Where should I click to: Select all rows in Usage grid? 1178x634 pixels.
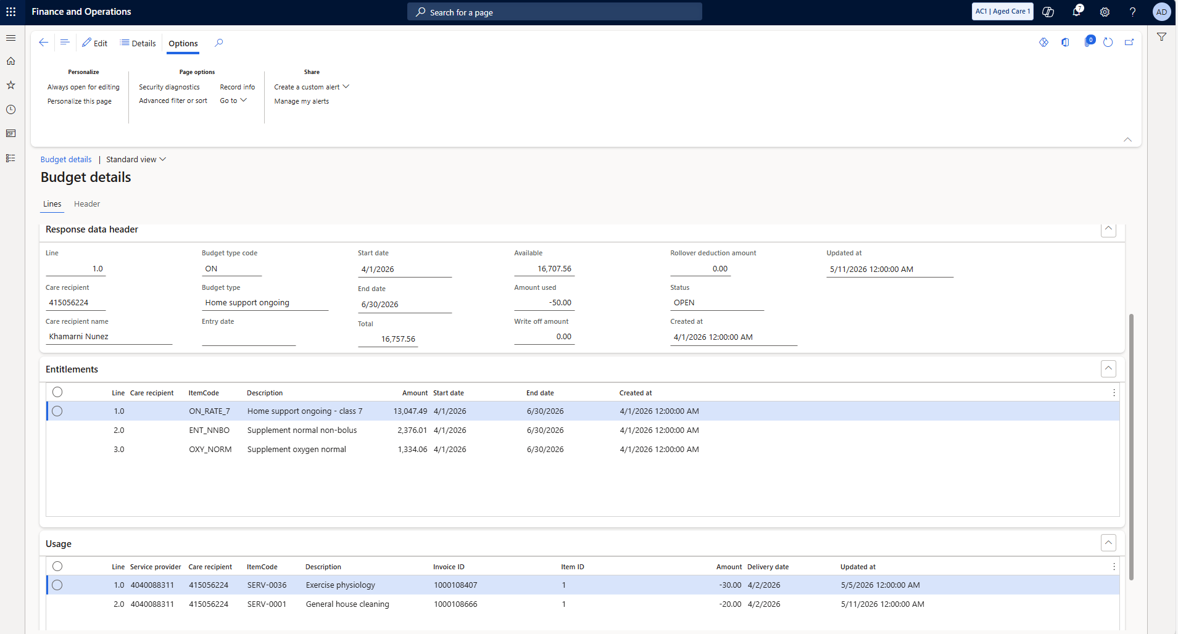57,566
